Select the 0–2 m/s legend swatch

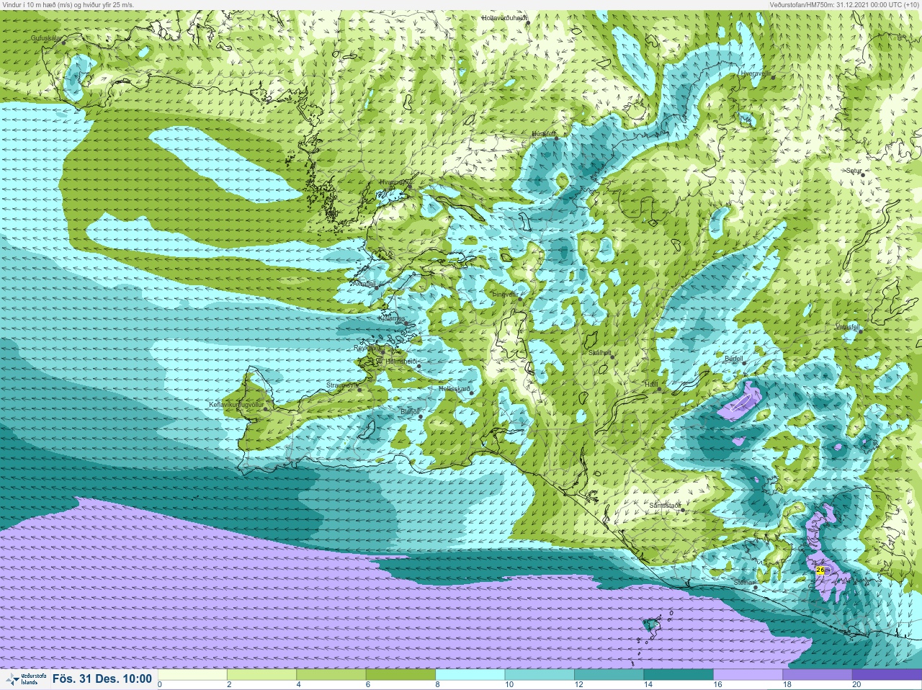[193, 675]
